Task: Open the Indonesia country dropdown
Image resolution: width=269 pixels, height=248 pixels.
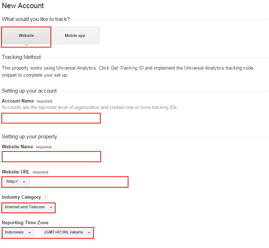Action: [18, 232]
